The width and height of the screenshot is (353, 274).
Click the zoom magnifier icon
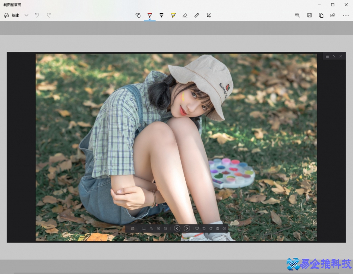pyautogui.click(x=298, y=15)
